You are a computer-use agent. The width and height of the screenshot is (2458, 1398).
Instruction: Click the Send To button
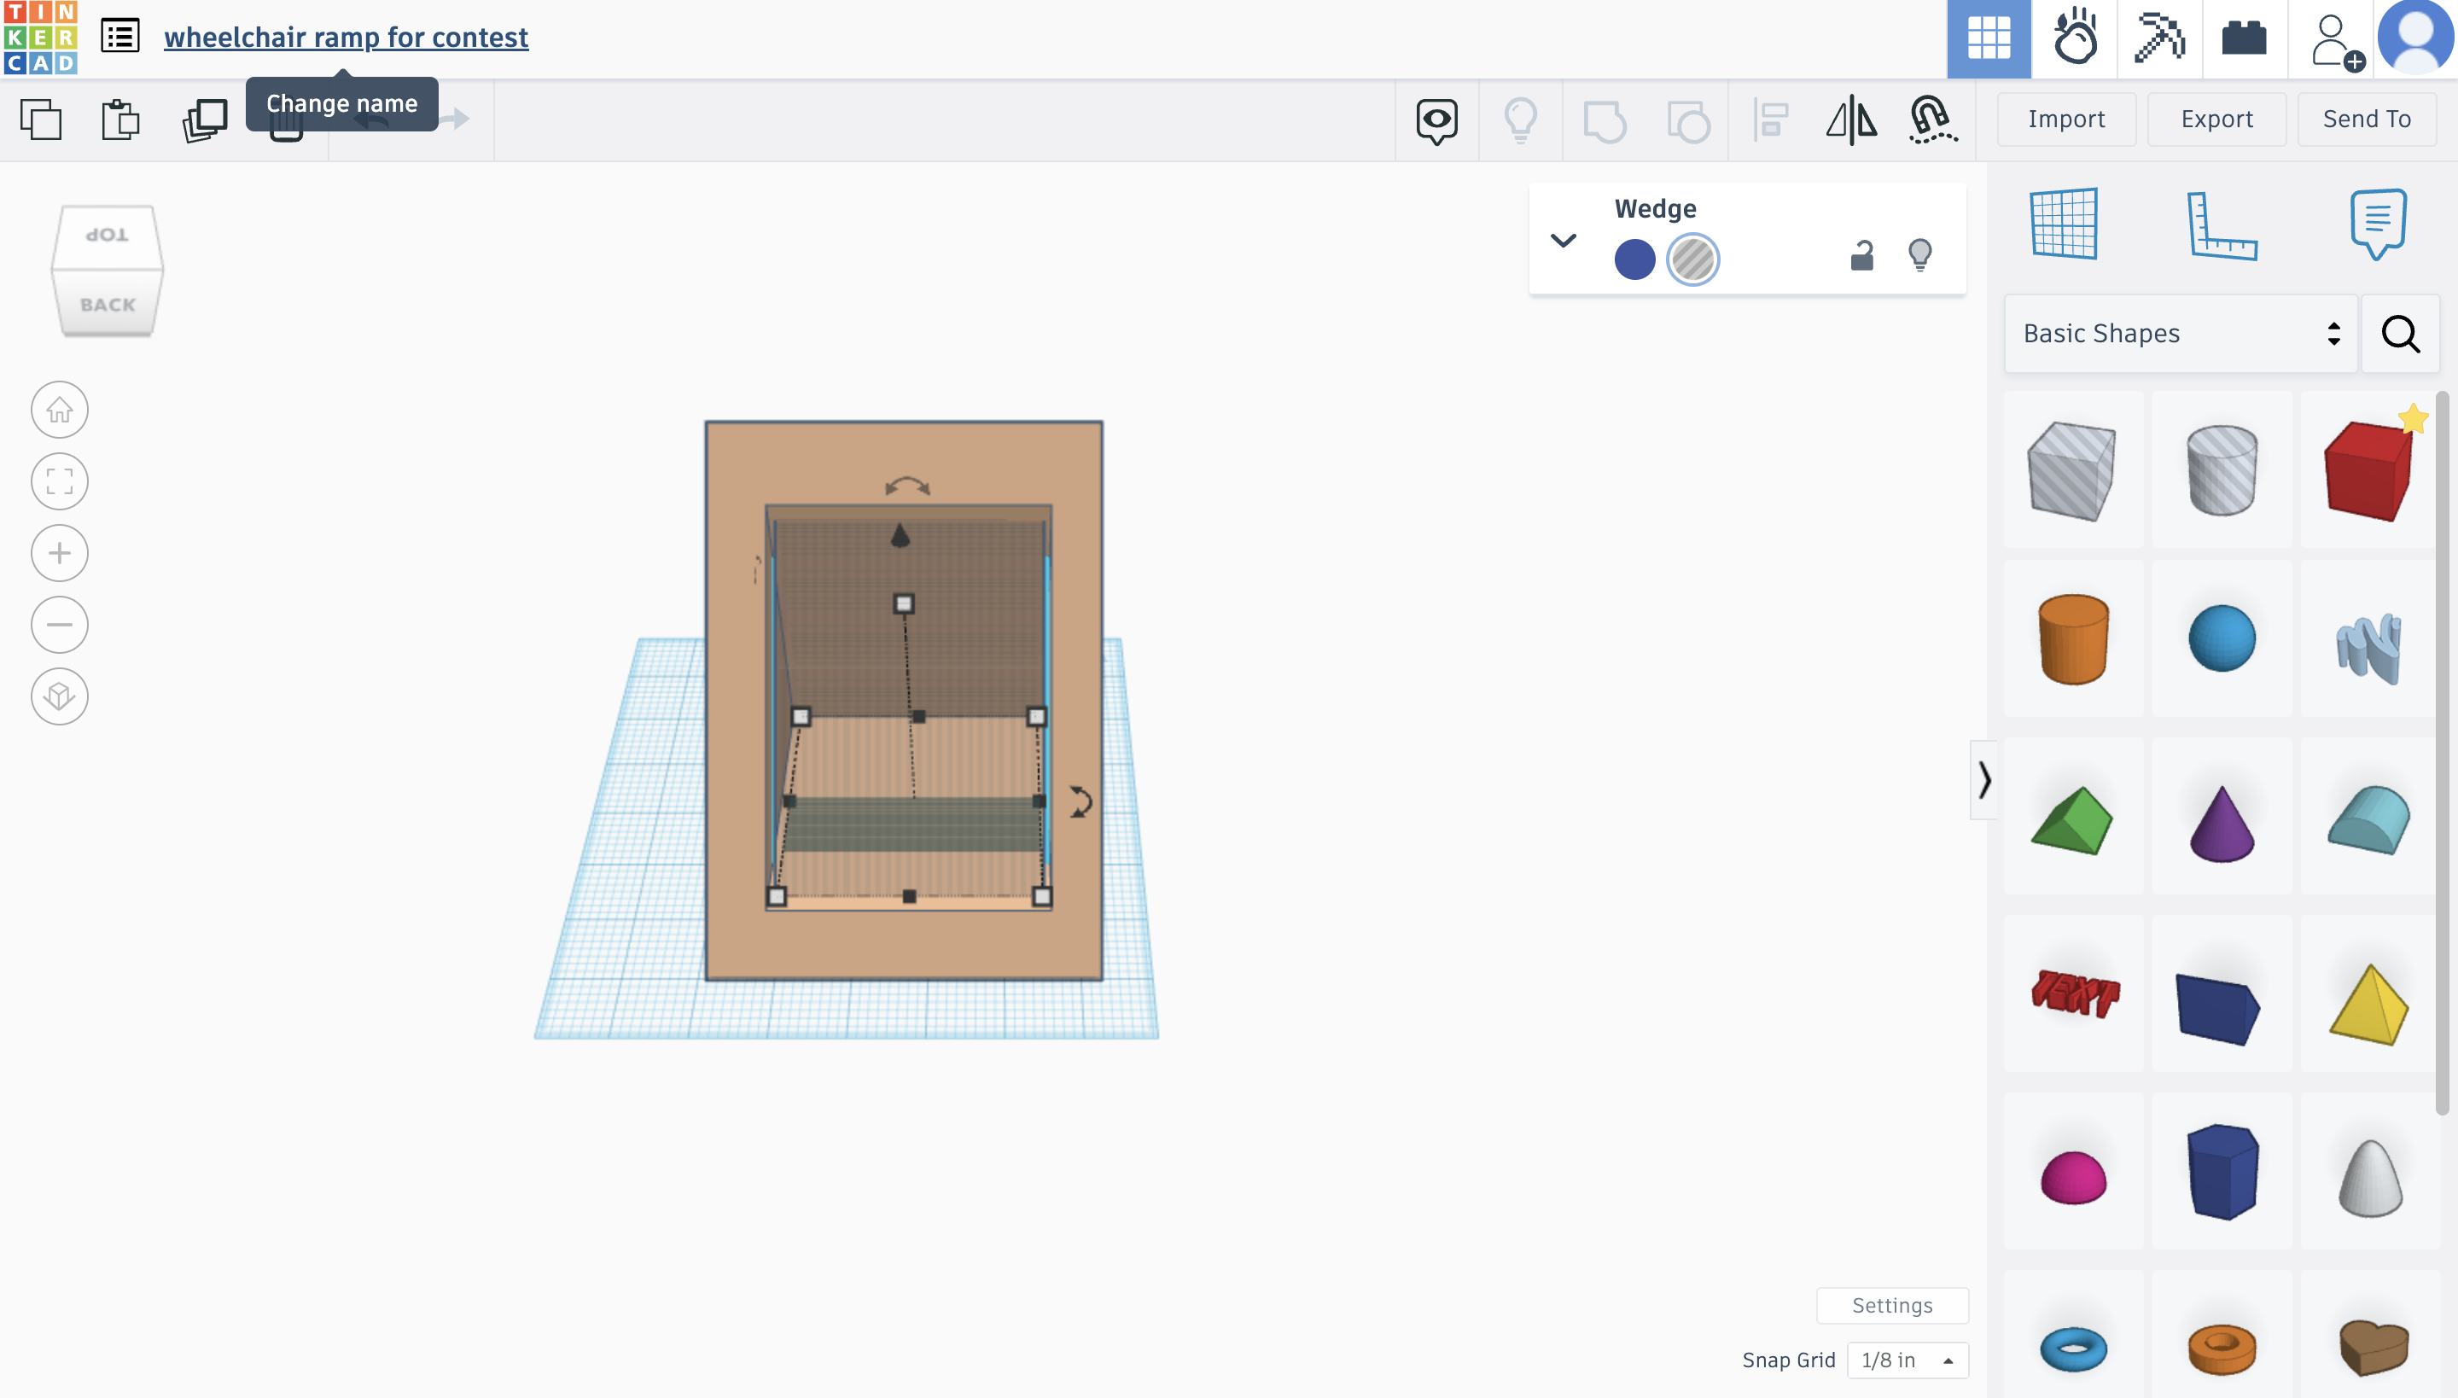click(2367, 118)
